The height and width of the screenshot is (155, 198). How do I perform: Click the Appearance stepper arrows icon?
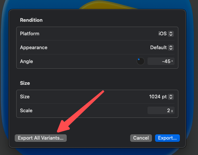pyautogui.click(x=171, y=48)
